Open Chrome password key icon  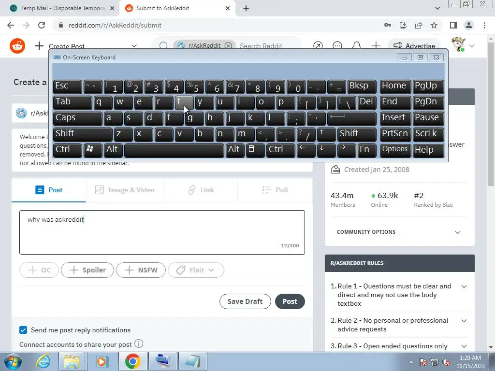(x=387, y=25)
